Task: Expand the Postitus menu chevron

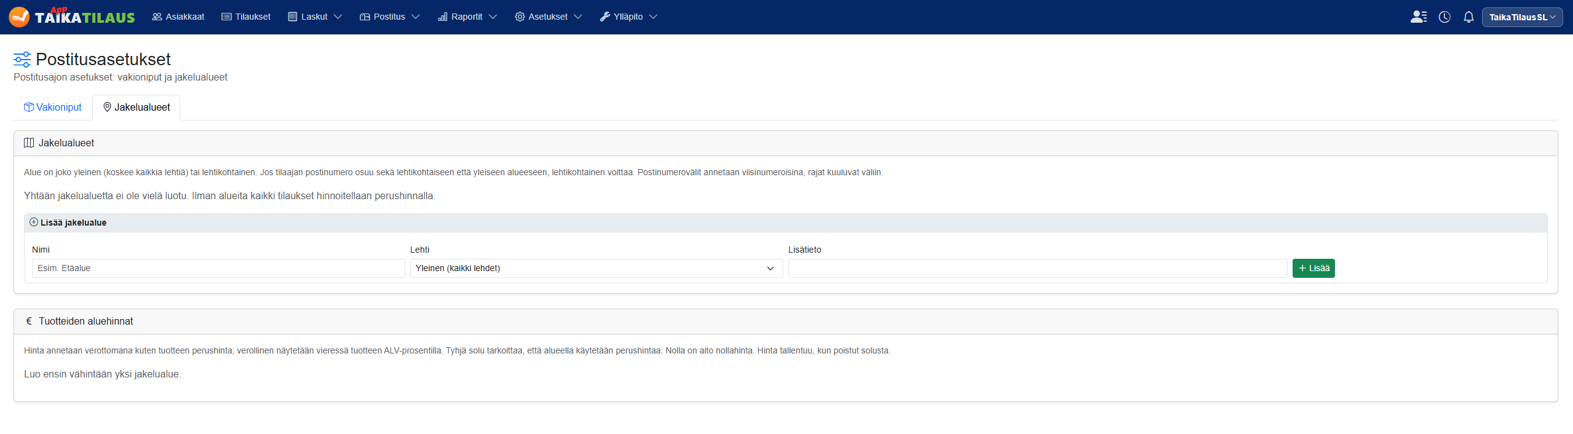Action: [416, 17]
